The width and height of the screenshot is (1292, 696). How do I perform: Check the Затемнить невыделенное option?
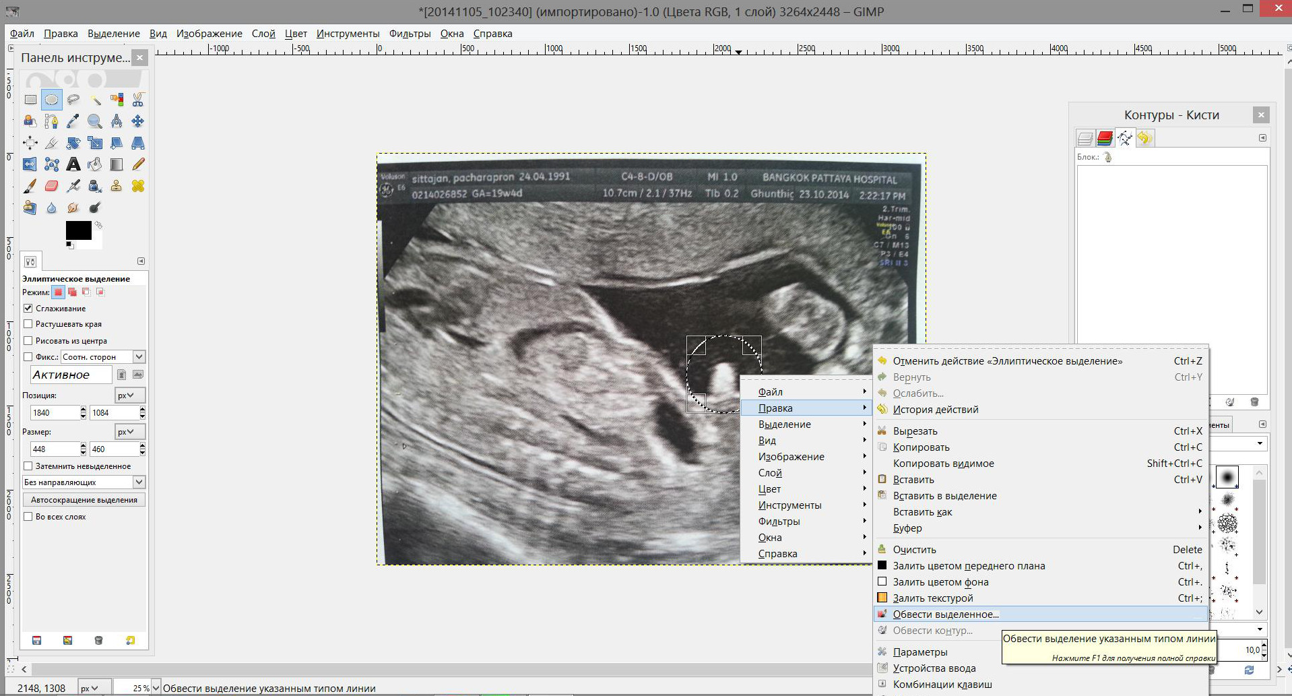pyautogui.click(x=28, y=466)
